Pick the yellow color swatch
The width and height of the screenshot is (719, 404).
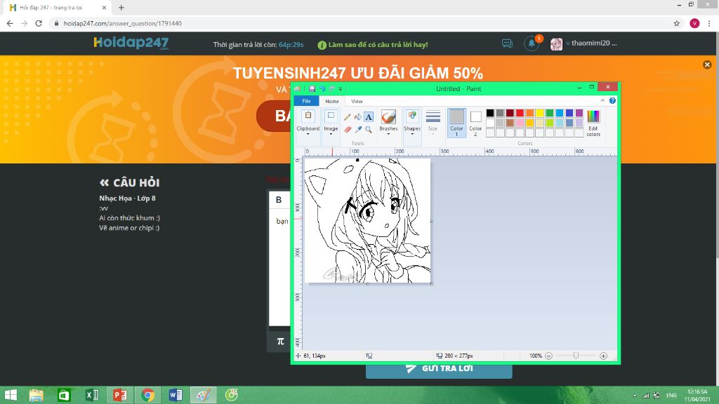point(540,113)
